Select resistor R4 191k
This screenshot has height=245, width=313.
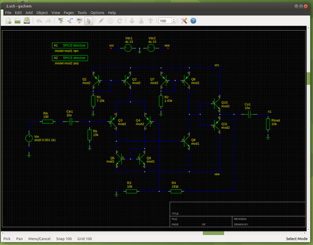[176, 192]
